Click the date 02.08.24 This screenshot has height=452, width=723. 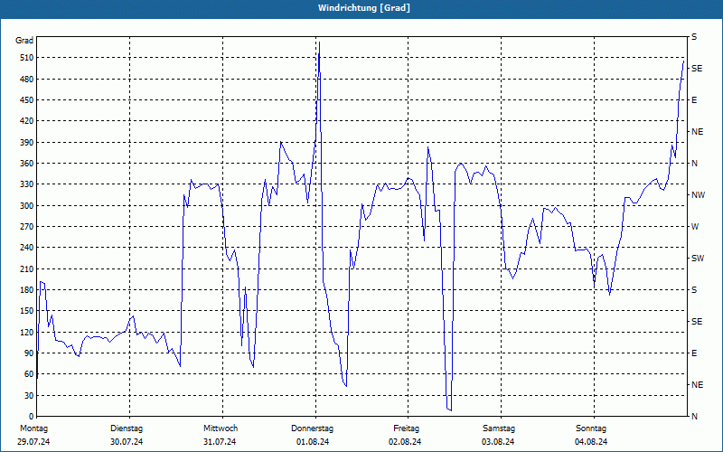(405, 442)
